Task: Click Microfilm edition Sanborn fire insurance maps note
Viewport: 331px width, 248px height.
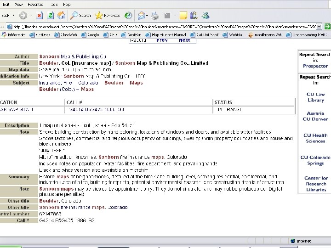Action: click(113, 157)
